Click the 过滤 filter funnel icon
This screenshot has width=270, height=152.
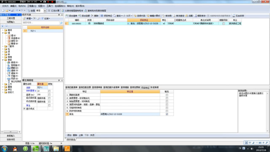[x=42, y=18]
